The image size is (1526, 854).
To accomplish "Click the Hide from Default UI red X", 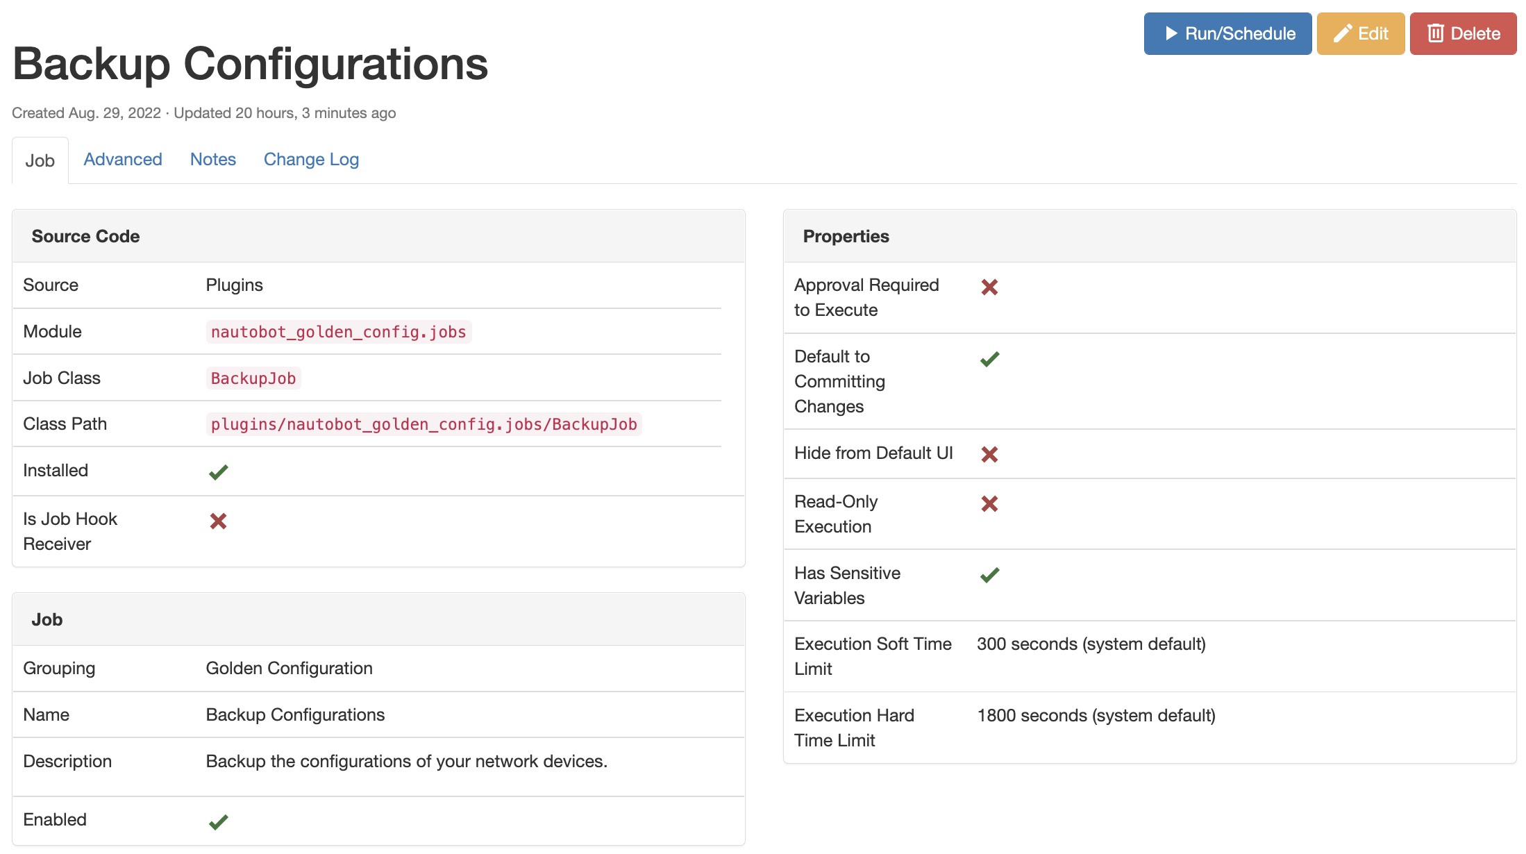I will (989, 454).
